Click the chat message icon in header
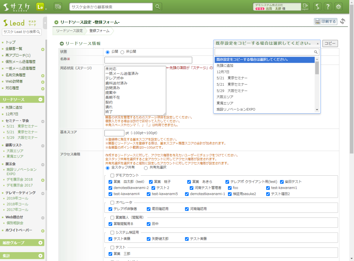This screenshot has width=354, height=261. 58,7
